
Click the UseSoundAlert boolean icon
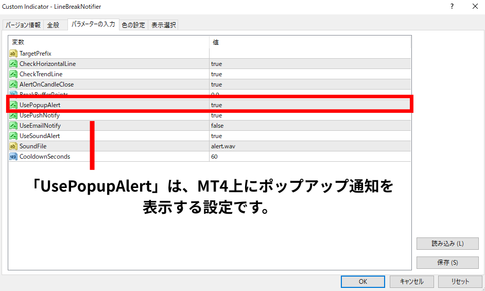13,136
